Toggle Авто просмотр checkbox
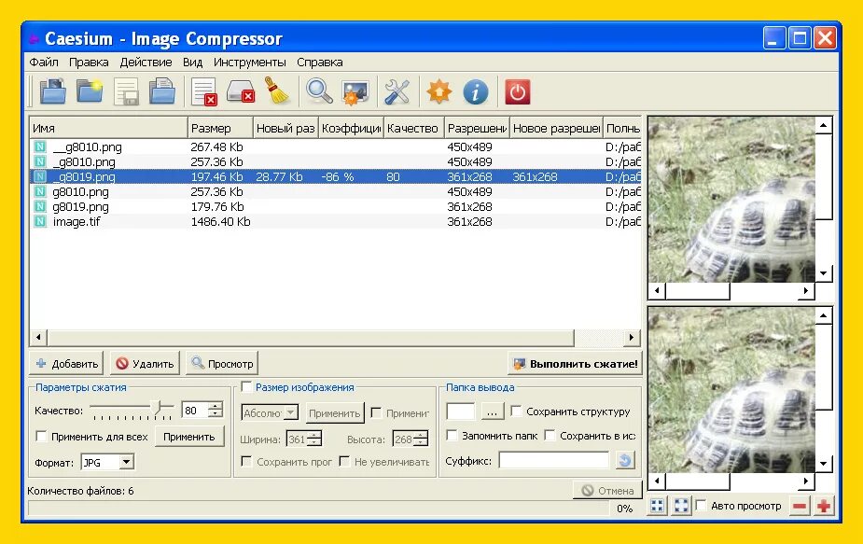 click(702, 505)
